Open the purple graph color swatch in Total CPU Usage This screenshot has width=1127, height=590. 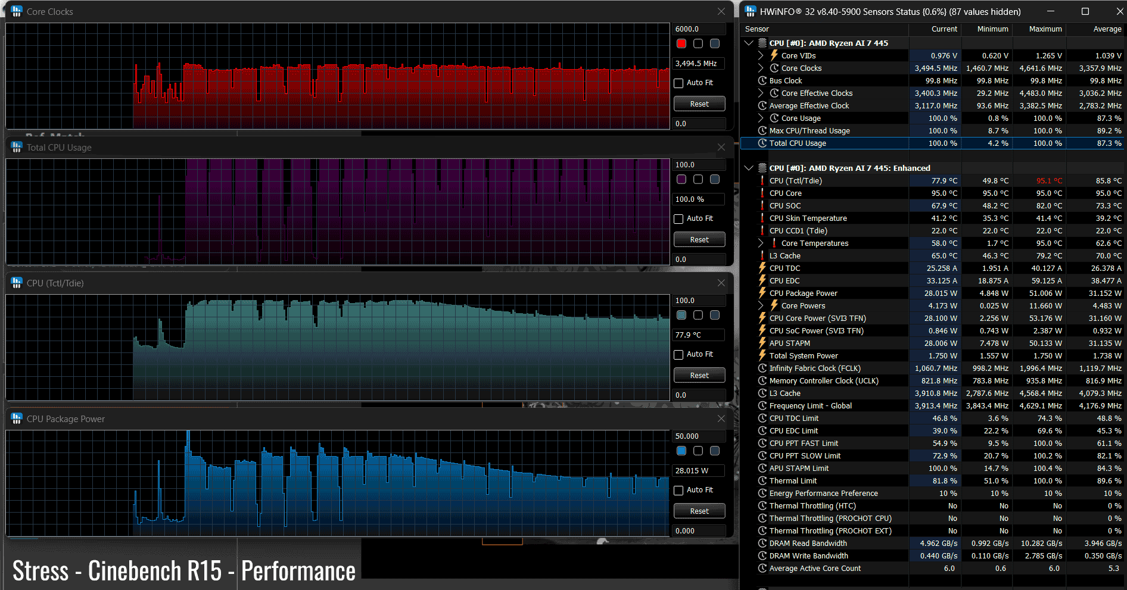[x=681, y=179]
